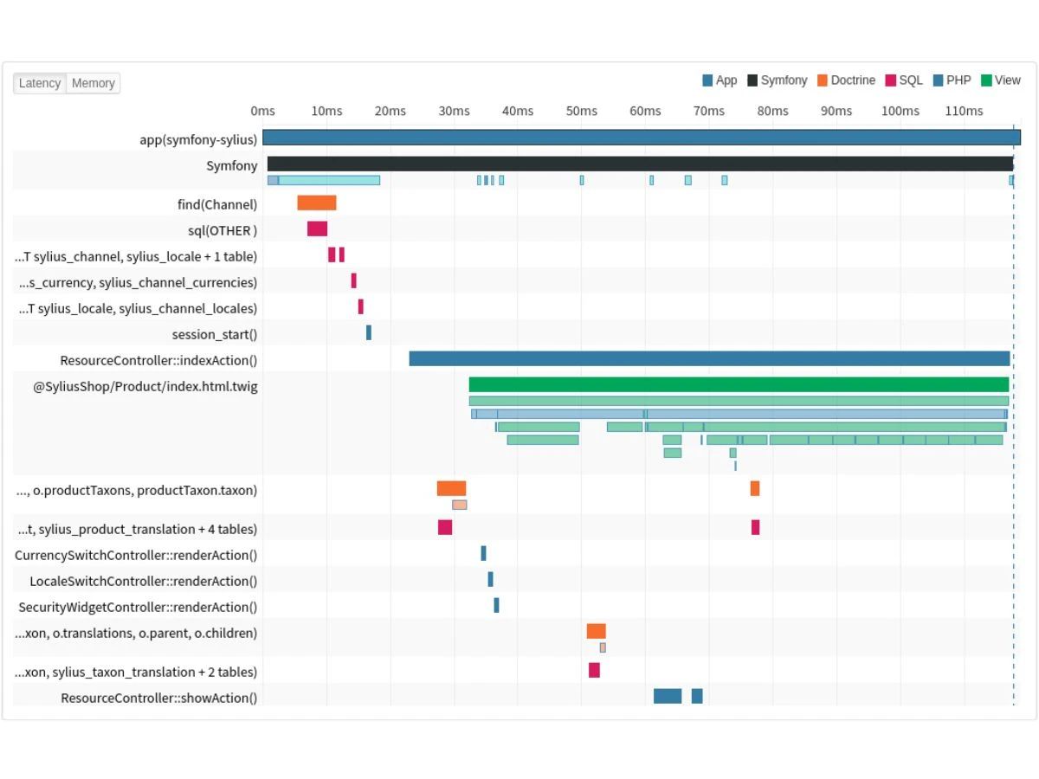Select the black Symfony timeline bar
Screen dimensions: 1039x779
point(640,164)
